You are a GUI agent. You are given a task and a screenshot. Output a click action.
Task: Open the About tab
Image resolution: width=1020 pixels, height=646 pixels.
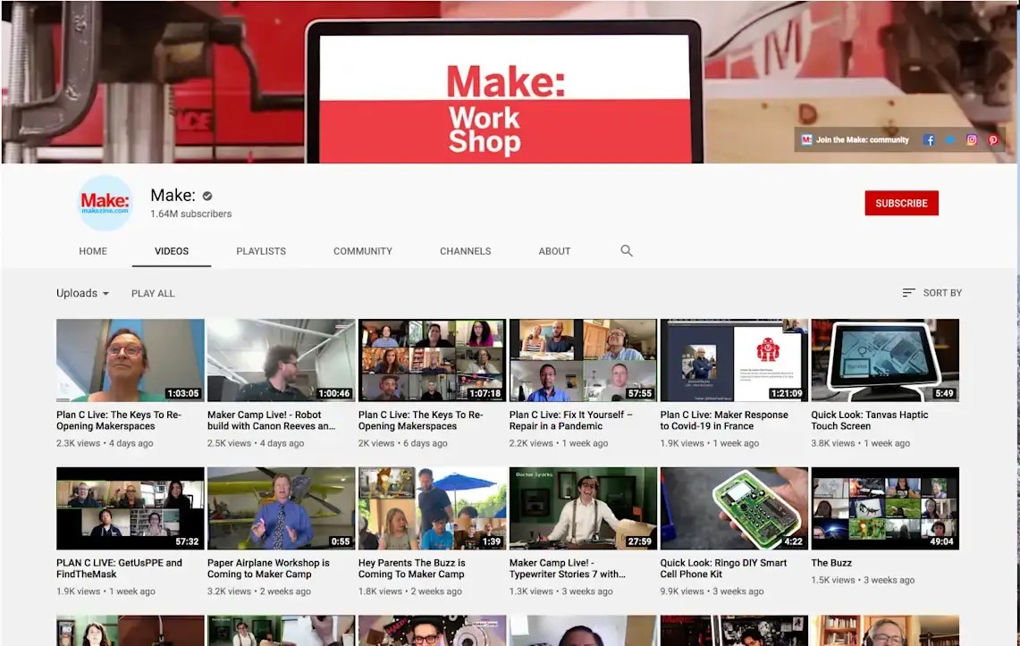(x=554, y=251)
